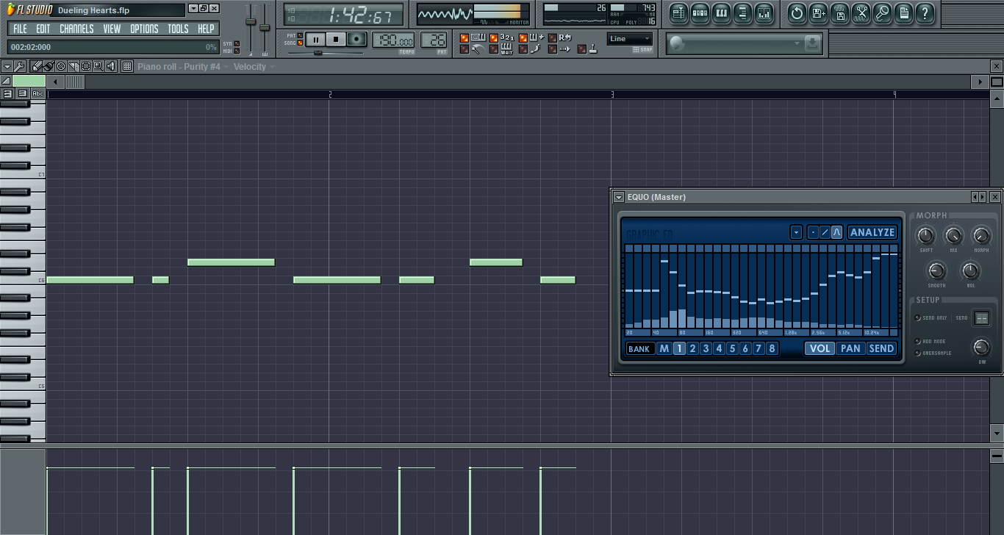
Task: Enable the EQUO Send Only option
Action: pos(917,318)
